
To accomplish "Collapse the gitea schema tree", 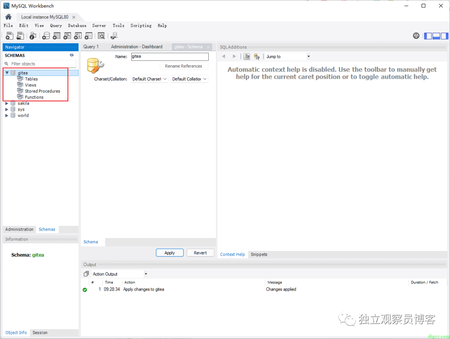I will [7, 73].
